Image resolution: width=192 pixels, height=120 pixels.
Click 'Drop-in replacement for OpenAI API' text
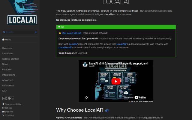(78, 38)
